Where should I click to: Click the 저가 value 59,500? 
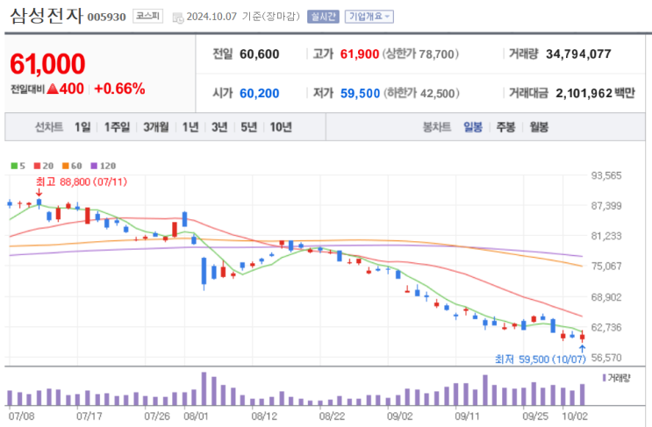pos(360,94)
